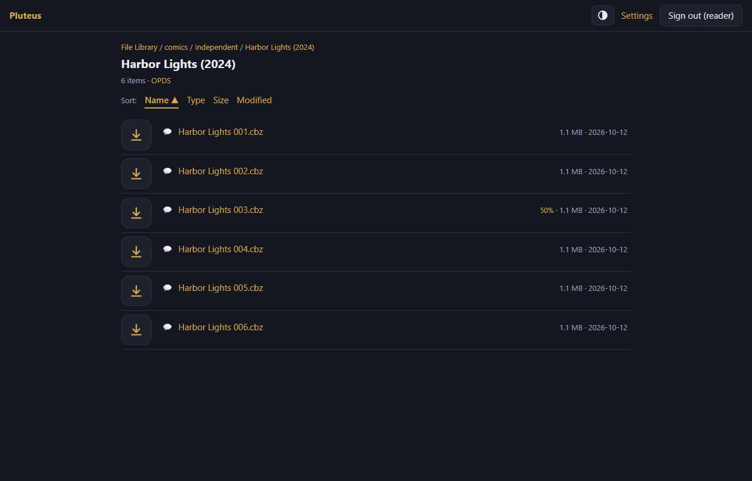Image resolution: width=752 pixels, height=481 pixels.
Task: Download Harbor Lights 004.cbz
Action: [136, 252]
